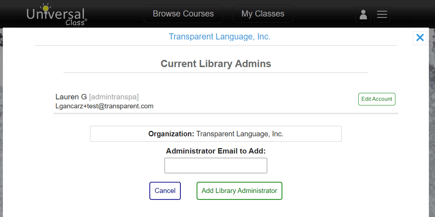Click the Transparent Language, Inc. organization value

pos(240,134)
